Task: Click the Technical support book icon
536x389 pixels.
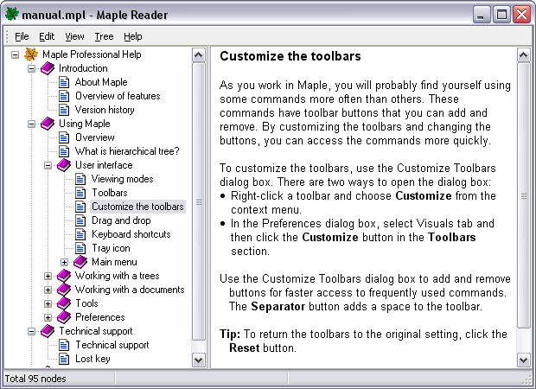Action: [x=48, y=331]
